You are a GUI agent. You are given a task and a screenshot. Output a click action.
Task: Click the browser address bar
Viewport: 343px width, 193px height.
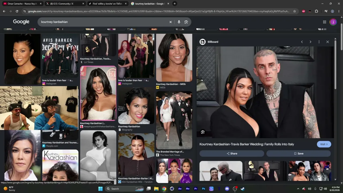click(x=158, y=11)
